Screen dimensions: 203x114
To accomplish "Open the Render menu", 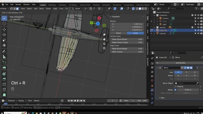I will point(18,4).
